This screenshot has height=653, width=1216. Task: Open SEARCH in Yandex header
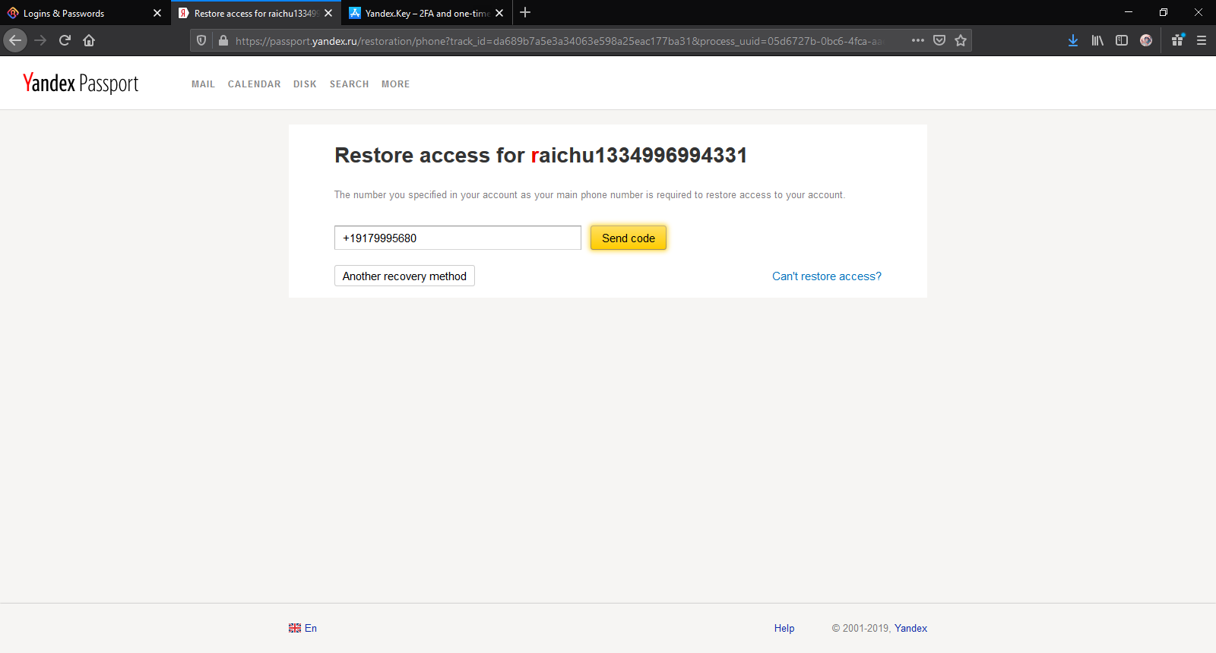(349, 84)
